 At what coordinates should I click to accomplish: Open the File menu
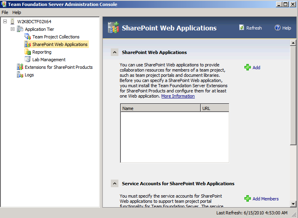coord(5,12)
